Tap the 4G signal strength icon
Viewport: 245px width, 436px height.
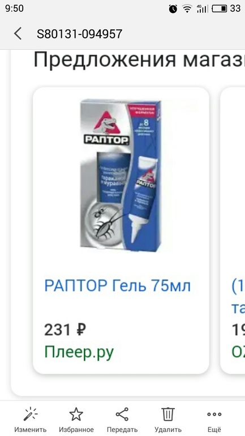(202, 8)
